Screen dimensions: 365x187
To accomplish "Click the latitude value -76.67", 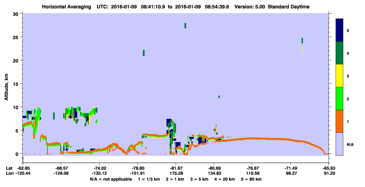I will pyautogui.click(x=252, y=168).
